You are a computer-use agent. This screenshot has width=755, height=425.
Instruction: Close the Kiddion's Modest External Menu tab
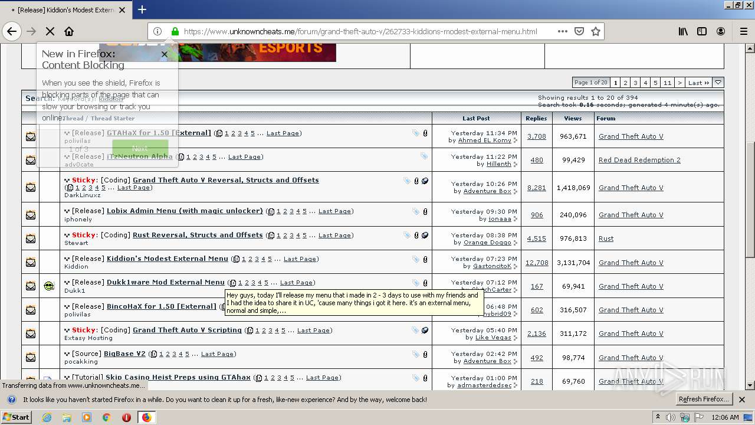122,10
